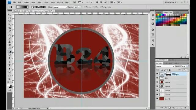Open tool preset picker arrow

click(13, 7)
